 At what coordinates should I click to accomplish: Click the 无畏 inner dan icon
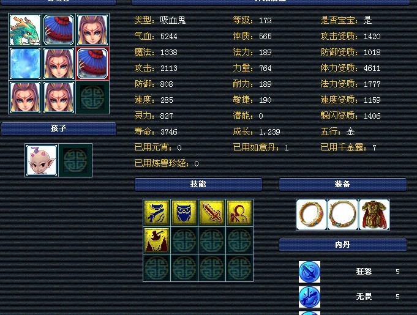point(309,297)
